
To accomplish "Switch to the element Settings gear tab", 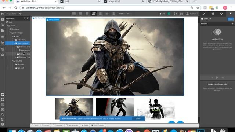I will click(x=213, y=14).
